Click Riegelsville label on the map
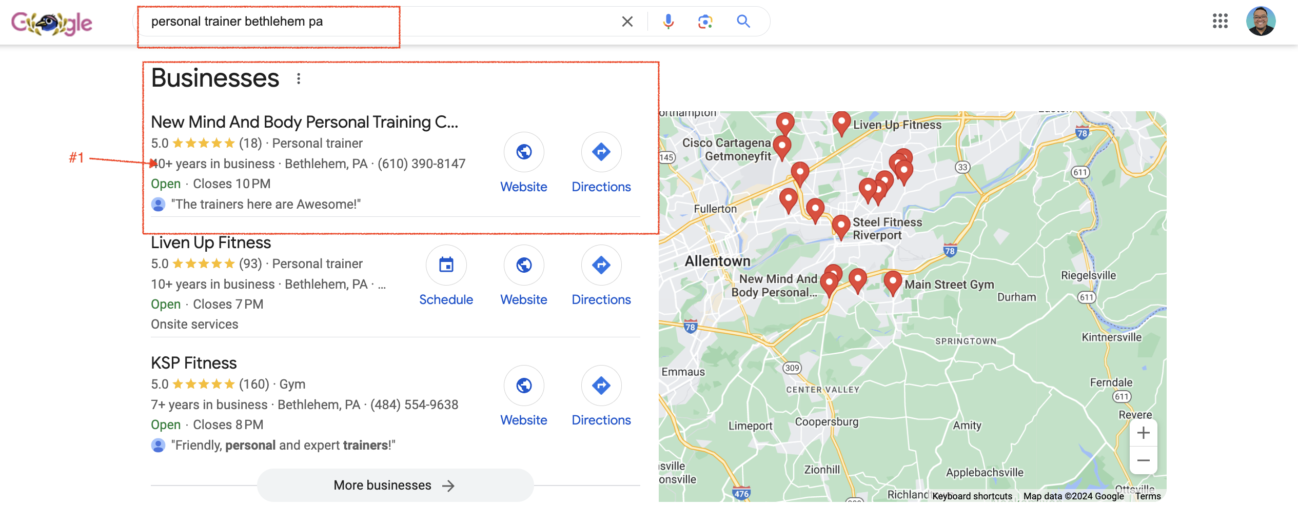1298x526 pixels. (x=1088, y=275)
